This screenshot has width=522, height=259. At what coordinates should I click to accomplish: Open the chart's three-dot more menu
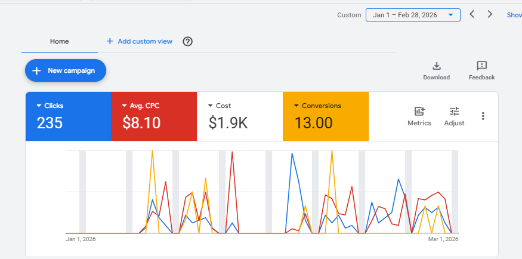[483, 116]
